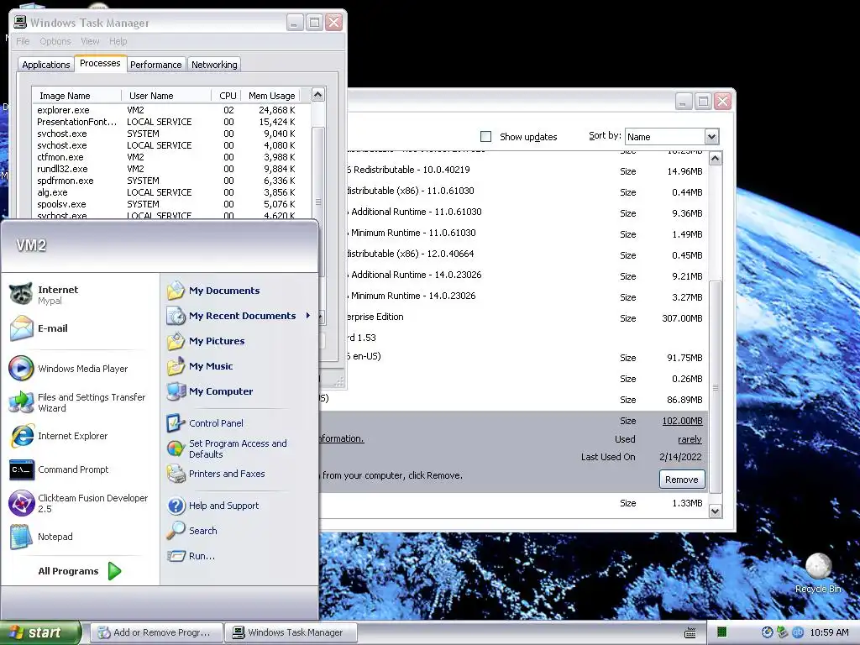Click the 102.00MB size link
The height and width of the screenshot is (645, 860).
coord(682,422)
